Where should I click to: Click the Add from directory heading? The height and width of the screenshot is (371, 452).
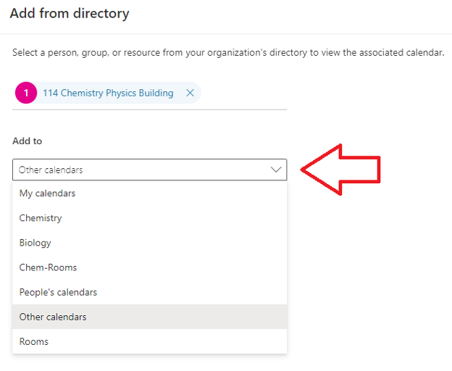point(70,14)
